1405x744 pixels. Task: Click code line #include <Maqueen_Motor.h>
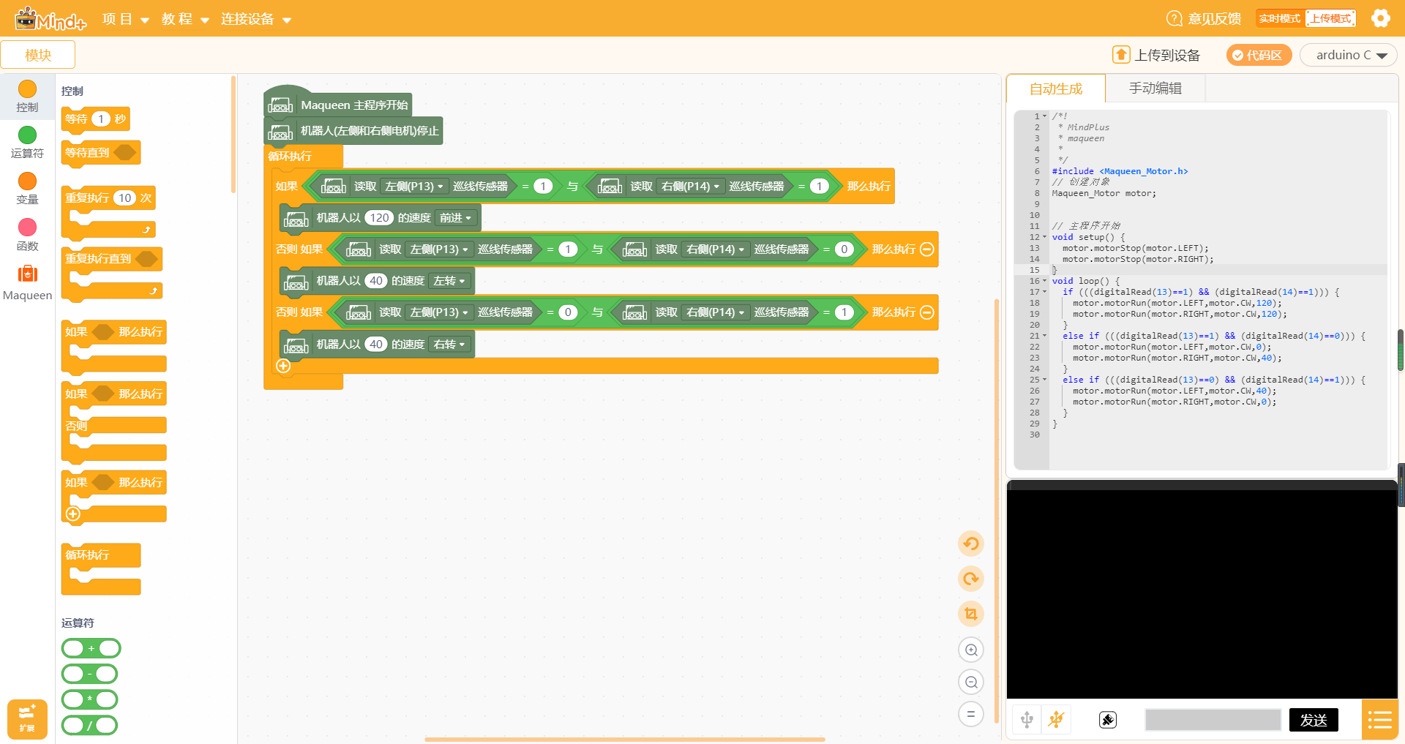1120,171
